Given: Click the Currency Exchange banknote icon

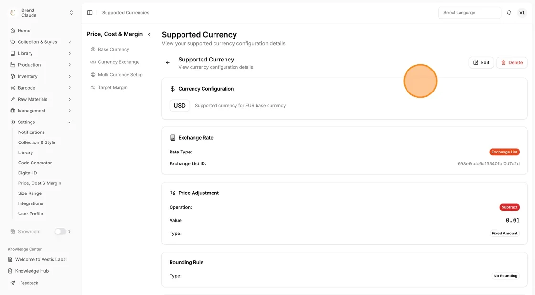Looking at the screenshot, I should click(93, 62).
